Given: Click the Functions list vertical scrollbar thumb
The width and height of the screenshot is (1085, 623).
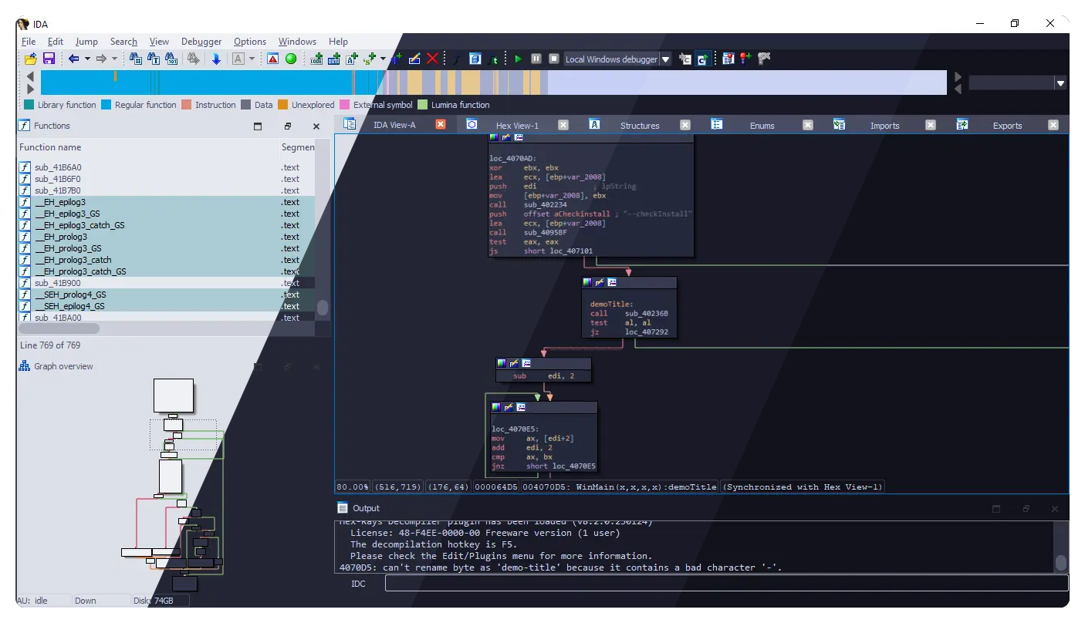Looking at the screenshot, I should click(x=323, y=308).
